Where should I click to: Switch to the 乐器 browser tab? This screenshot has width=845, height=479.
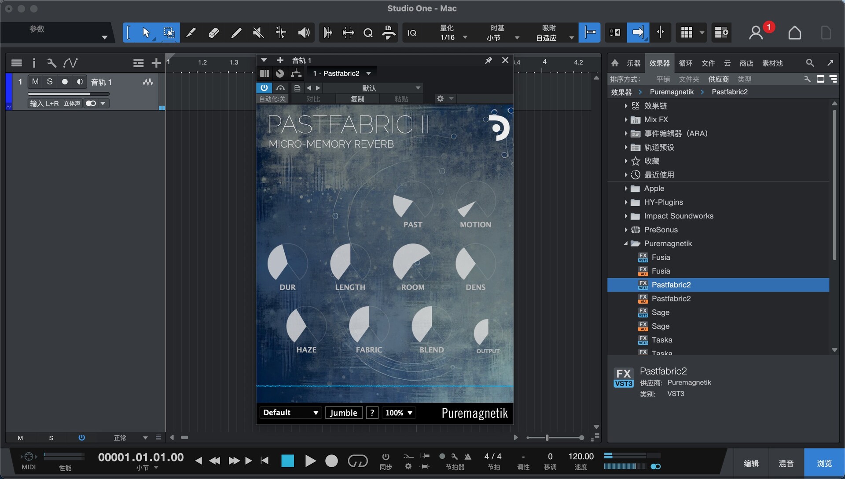[633, 63]
